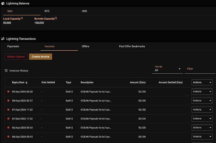Click the 100,000 remote capacity value
The width and height of the screenshot is (216, 143).
tap(39, 23)
